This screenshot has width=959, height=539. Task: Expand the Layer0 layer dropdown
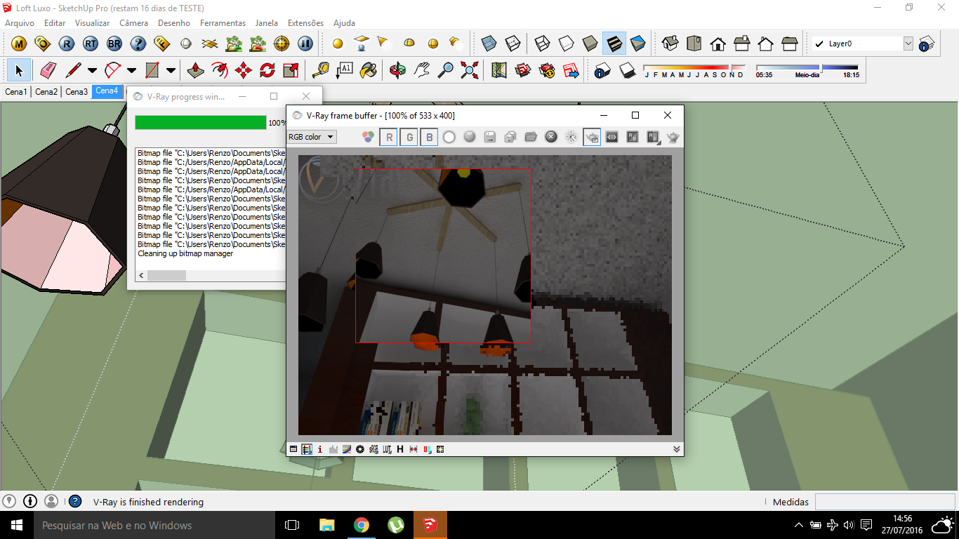tap(908, 44)
